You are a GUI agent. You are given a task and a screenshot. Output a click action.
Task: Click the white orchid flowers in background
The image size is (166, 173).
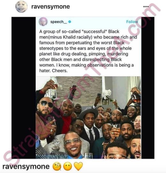107,93
